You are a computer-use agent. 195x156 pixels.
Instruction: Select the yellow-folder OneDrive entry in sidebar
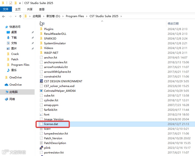pos(15,77)
